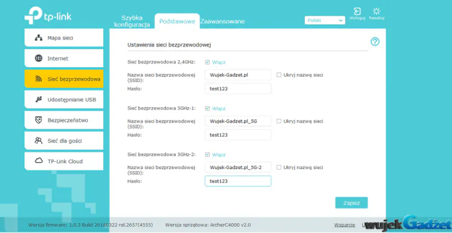This screenshot has width=452, height=233.
Task: Click the SSID field Wujek-Gadzet.pl_5G
Action: [238, 121]
